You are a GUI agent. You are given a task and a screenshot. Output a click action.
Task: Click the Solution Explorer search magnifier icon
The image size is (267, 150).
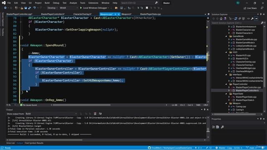click(262, 23)
